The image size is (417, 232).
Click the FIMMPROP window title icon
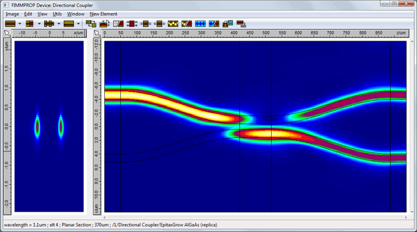pos(6,5)
